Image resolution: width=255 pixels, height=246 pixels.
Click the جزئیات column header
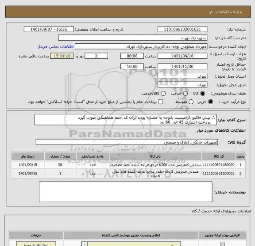click(36, 235)
